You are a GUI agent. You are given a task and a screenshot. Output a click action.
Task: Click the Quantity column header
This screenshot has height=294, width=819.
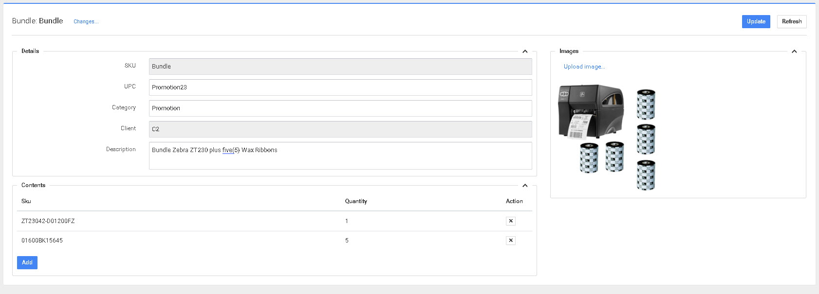(356, 201)
